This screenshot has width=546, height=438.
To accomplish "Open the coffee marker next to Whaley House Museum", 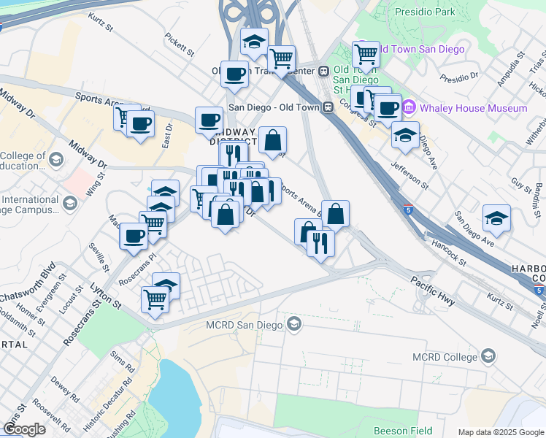I will tap(388, 108).
